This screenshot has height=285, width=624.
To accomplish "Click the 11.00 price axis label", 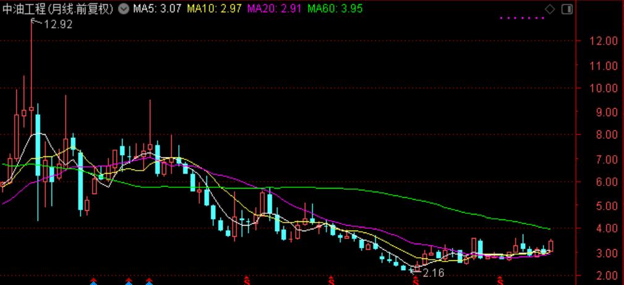I will pyautogui.click(x=604, y=66).
